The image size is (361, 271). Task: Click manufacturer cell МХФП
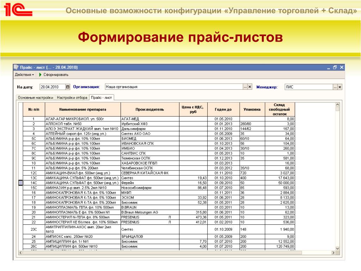click(x=150, y=193)
